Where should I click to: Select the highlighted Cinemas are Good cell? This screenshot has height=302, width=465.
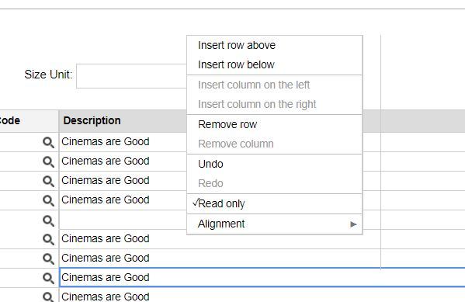[262, 277]
